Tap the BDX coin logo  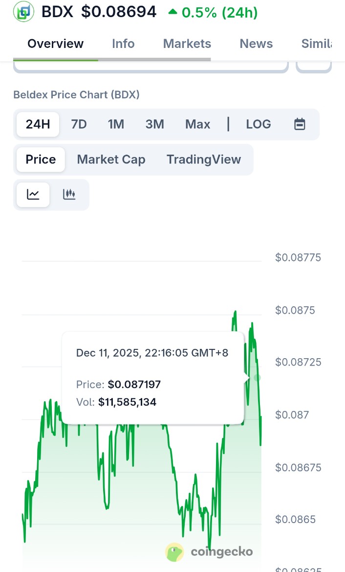[x=23, y=11]
